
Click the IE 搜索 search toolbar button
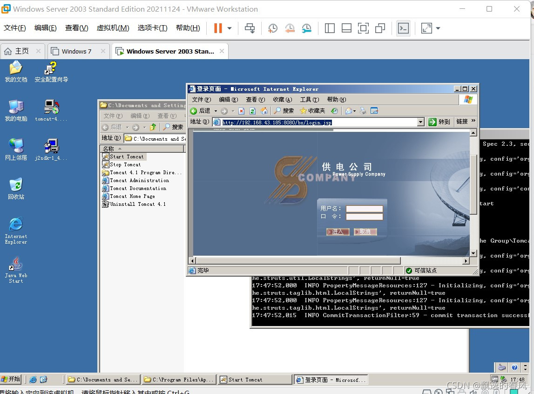(x=284, y=111)
